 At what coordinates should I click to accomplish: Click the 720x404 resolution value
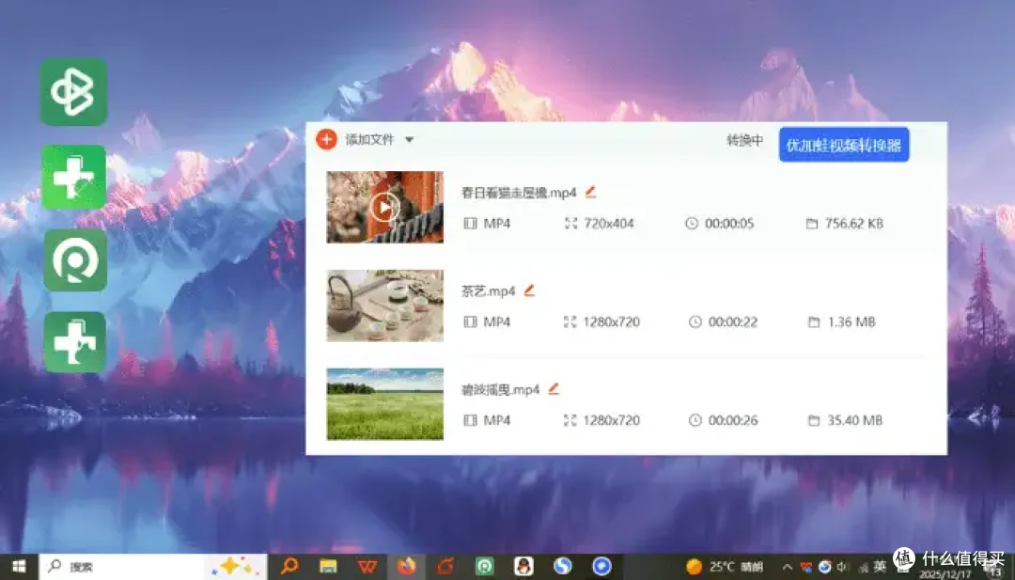click(608, 224)
